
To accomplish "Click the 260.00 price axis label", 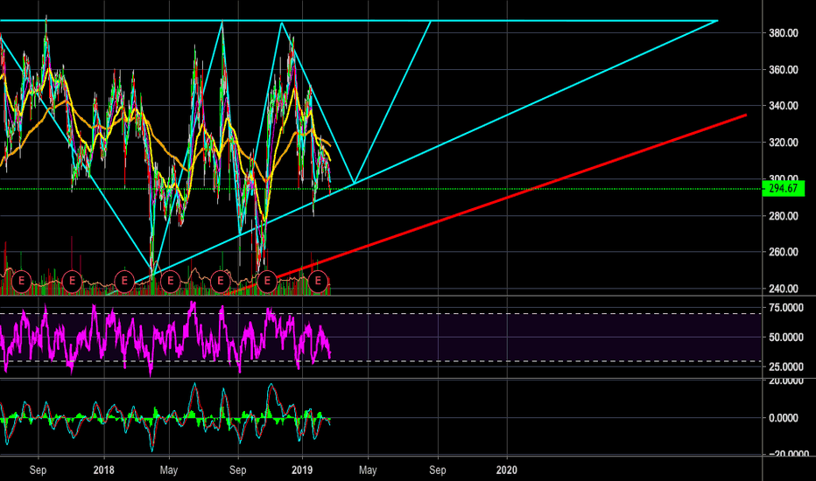I will pos(784,252).
